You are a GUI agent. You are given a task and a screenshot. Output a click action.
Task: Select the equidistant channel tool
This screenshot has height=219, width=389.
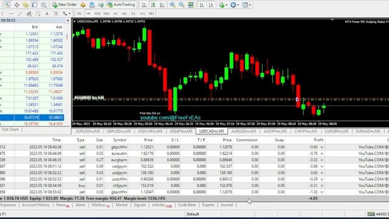[29, 13]
